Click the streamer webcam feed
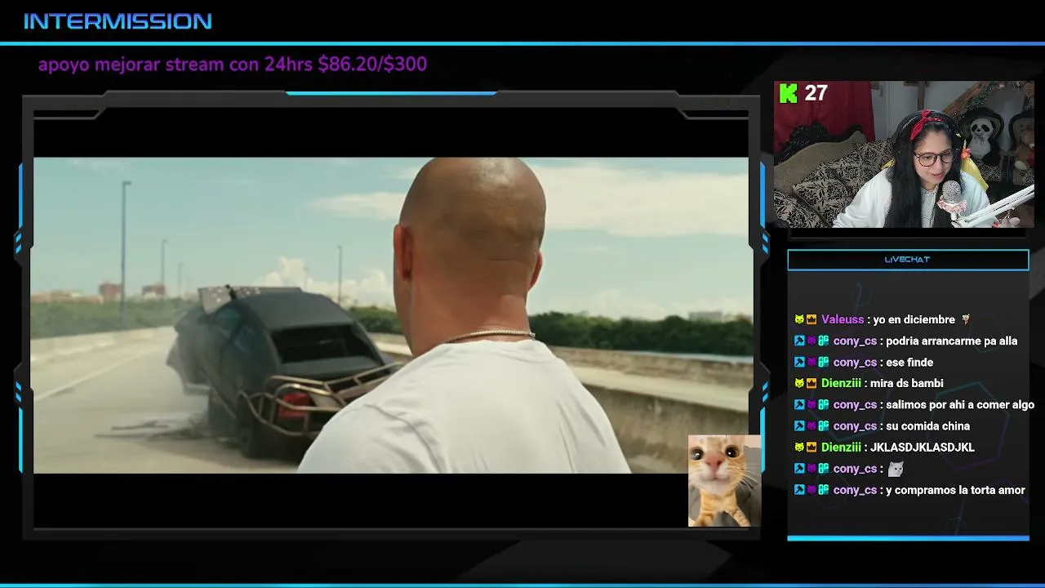This screenshot has height=588, width=1045. tap(904, 154)
